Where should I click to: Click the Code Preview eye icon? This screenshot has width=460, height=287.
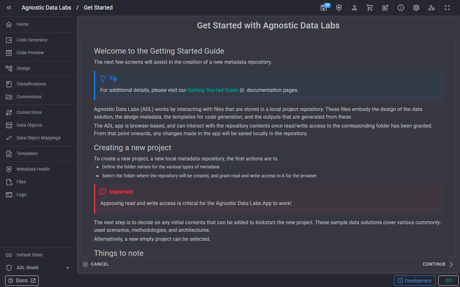tap(9, 53)
